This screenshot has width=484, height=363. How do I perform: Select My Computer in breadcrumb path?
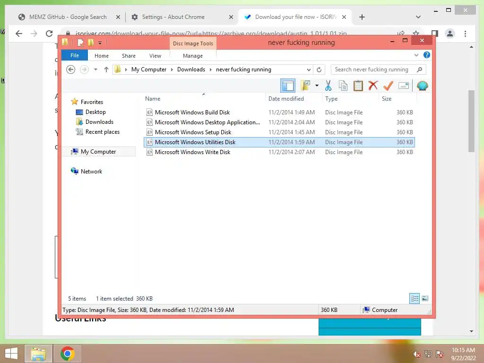coord(149,69)
